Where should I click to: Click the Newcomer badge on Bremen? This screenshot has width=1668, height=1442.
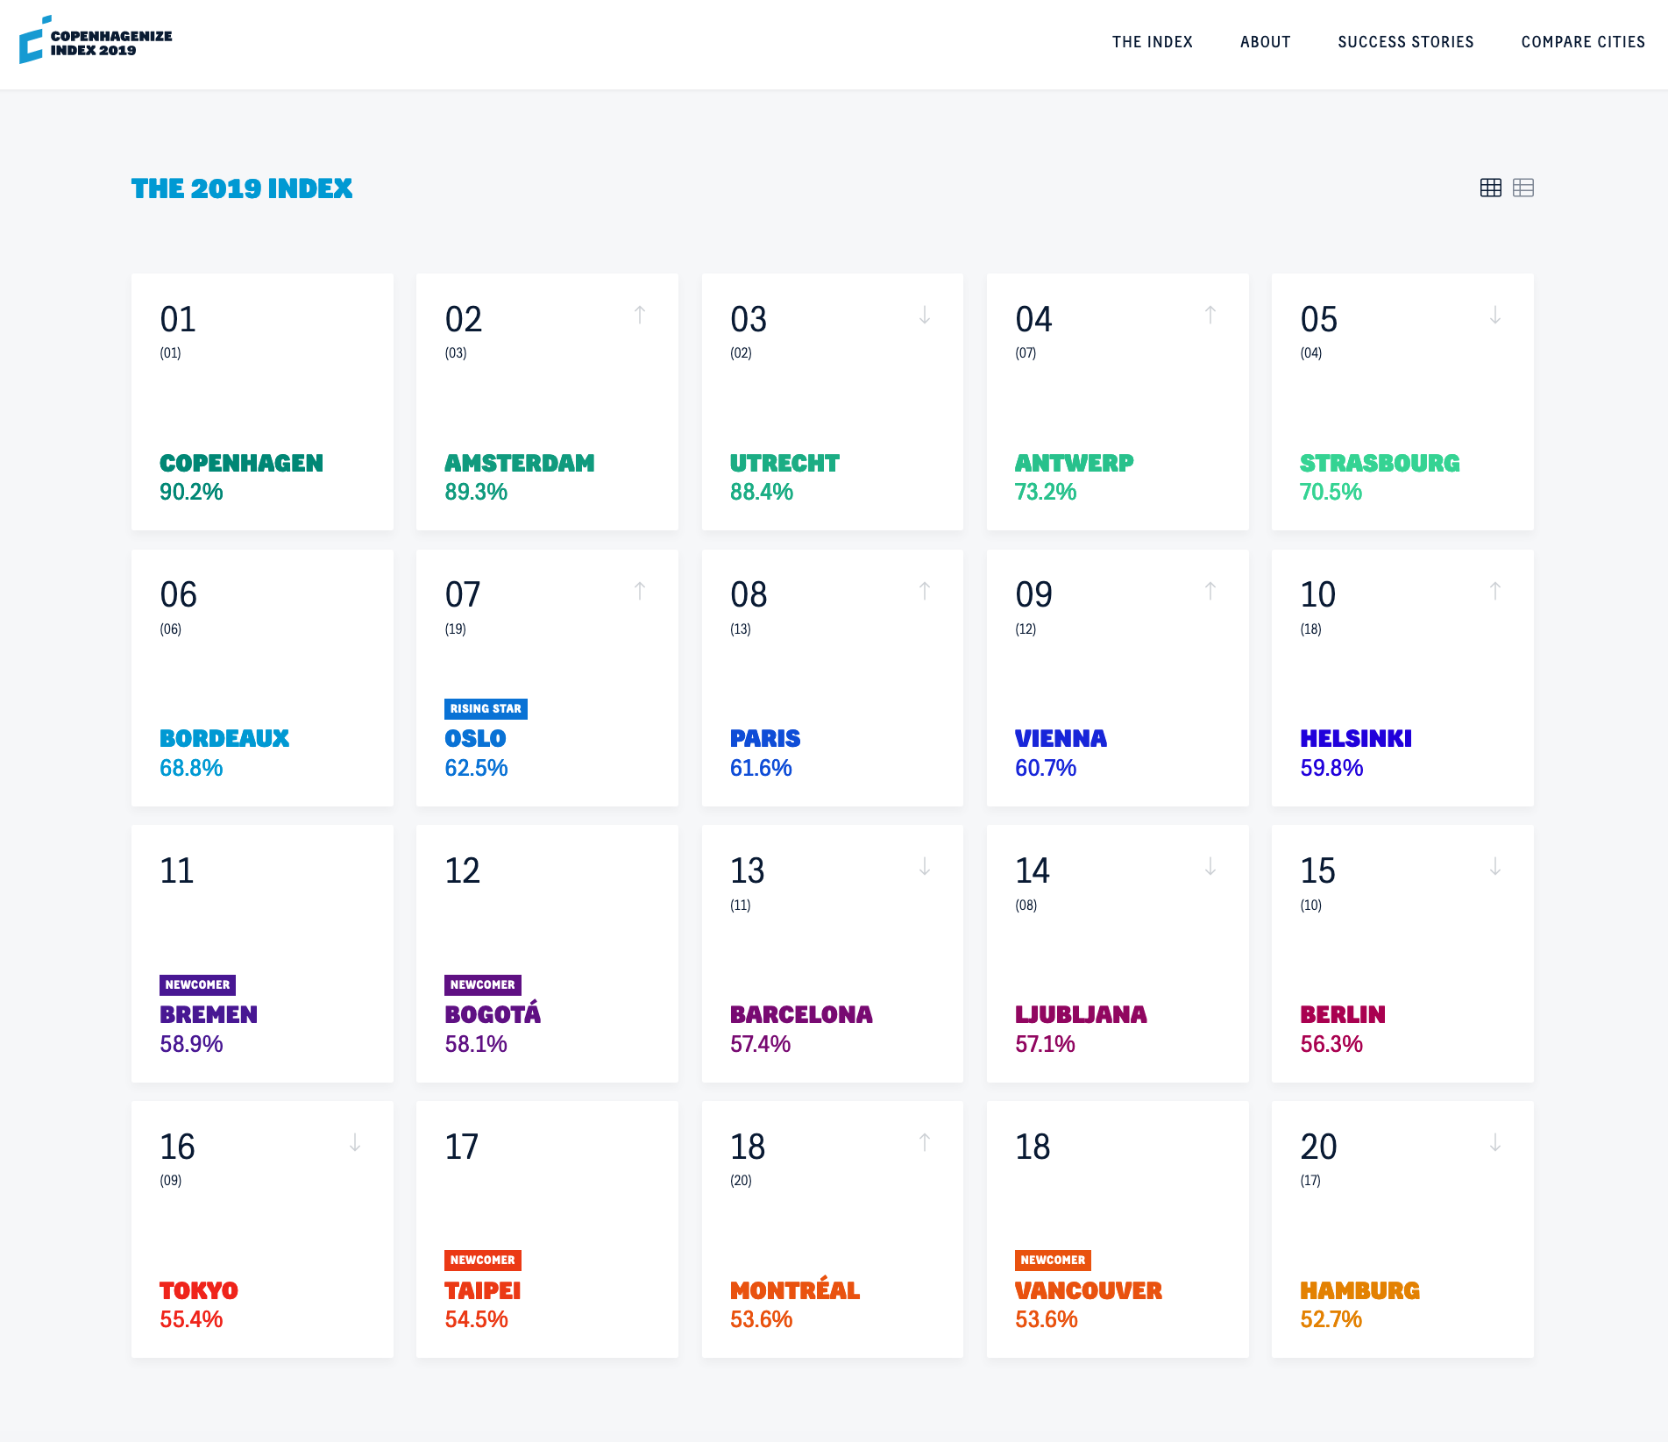click(197, 984)
